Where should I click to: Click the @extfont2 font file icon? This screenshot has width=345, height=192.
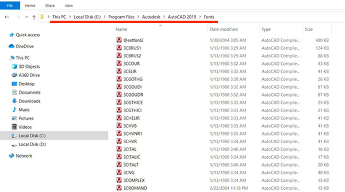click(119, 40)
